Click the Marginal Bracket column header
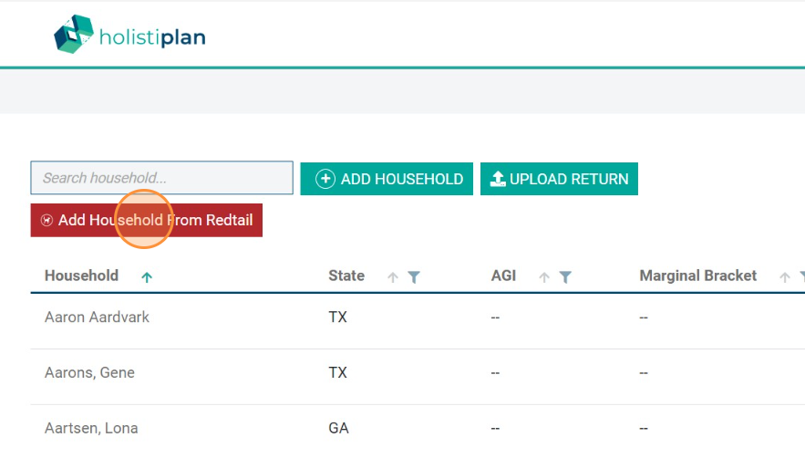The height and width of the screenshot is (458, 805). (x=698, y=276)
